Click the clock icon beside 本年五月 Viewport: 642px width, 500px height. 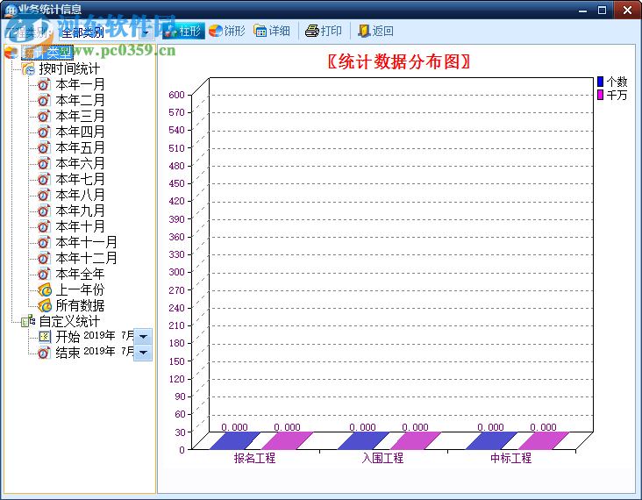pos(44,147)
